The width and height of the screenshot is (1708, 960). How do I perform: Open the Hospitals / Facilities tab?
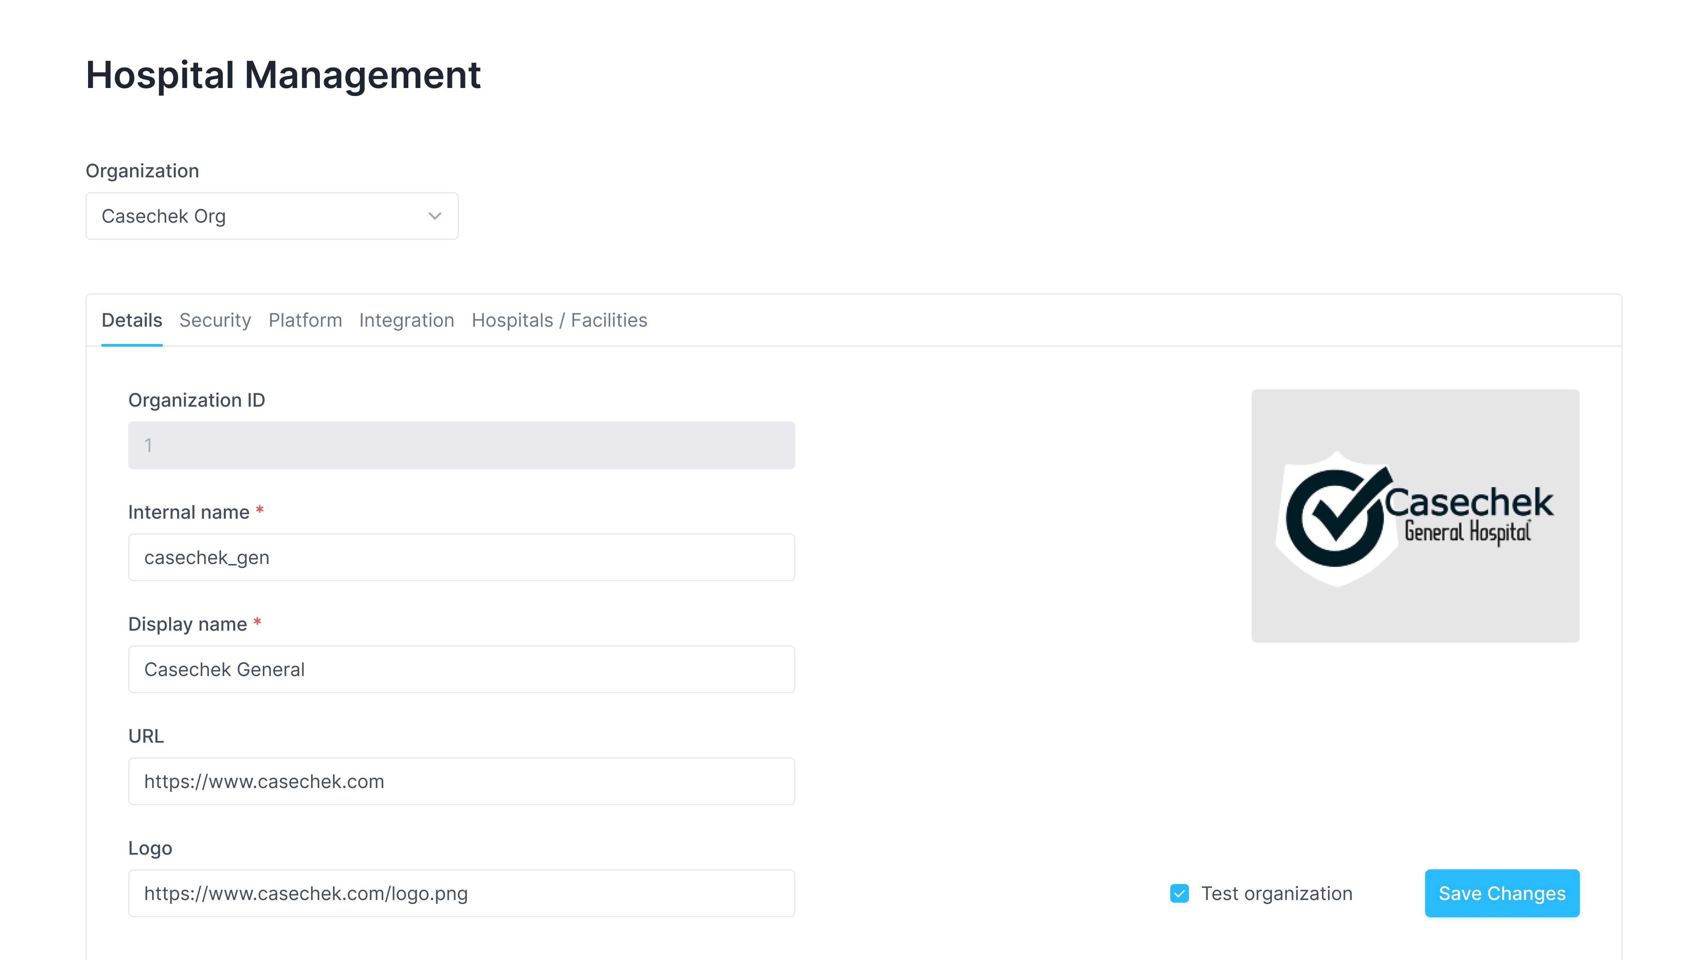(559, 321)
